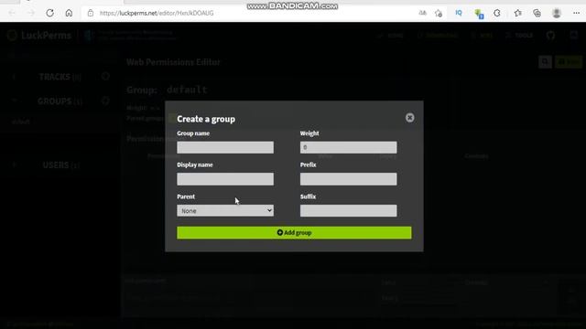586x329 pixels.
Task: Open the Parent dropdown showing None
Action: pos(225,211)
